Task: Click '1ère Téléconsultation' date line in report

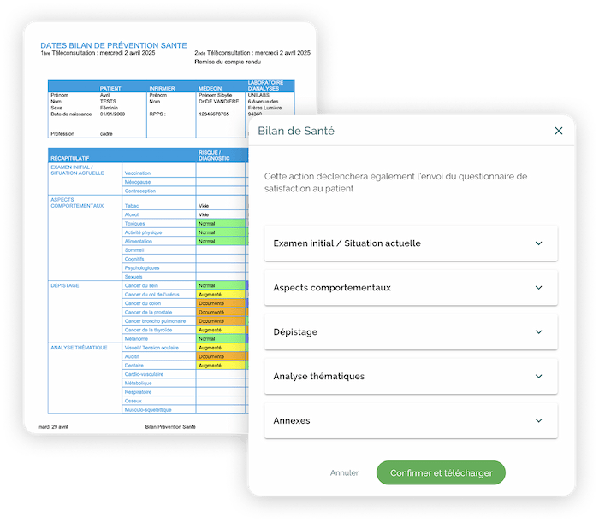Action: [98, 53]
